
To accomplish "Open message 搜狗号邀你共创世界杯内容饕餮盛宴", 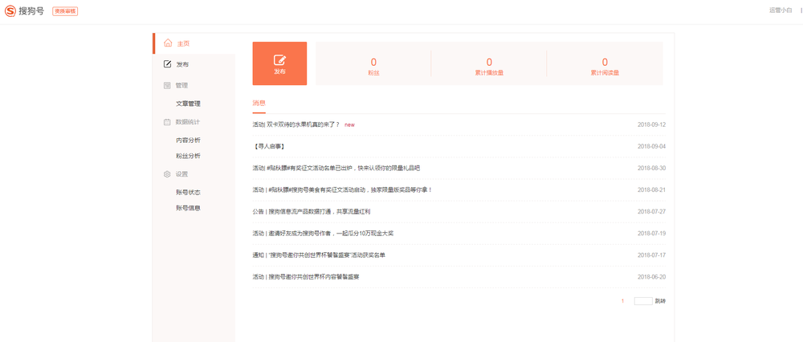I will [306, 277].
